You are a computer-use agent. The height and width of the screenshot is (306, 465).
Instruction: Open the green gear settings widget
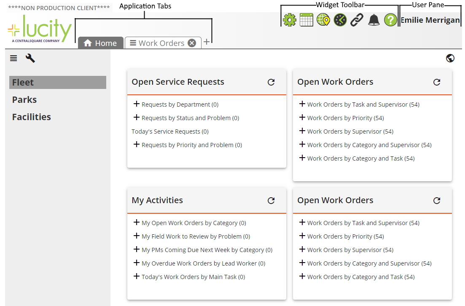point(290,20)
